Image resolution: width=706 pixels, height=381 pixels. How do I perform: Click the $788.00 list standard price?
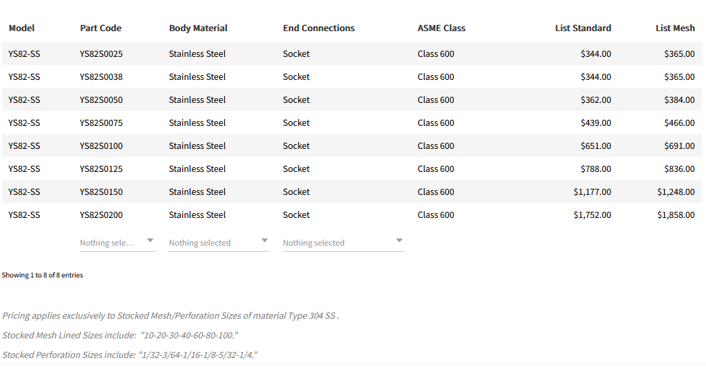tap(596, 169)
